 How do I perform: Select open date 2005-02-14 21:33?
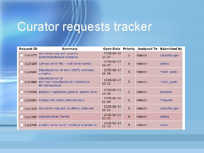pos(112,125)
